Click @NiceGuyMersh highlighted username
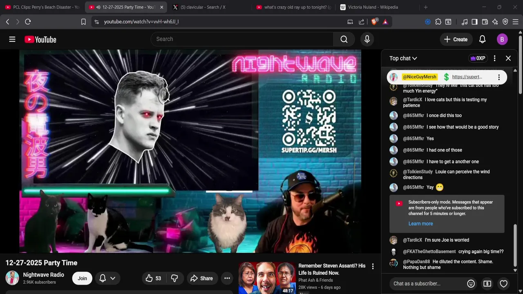Image resolution: width=523 pixels, height=294 pixels. (x=420, y=77)
